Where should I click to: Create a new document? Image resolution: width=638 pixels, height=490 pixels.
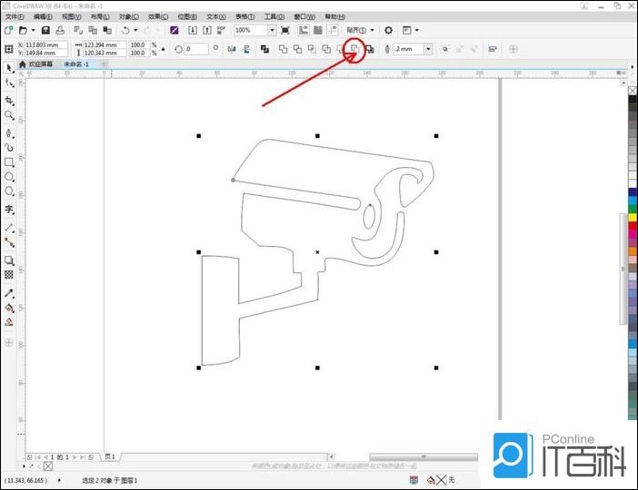tap(8, 30)
